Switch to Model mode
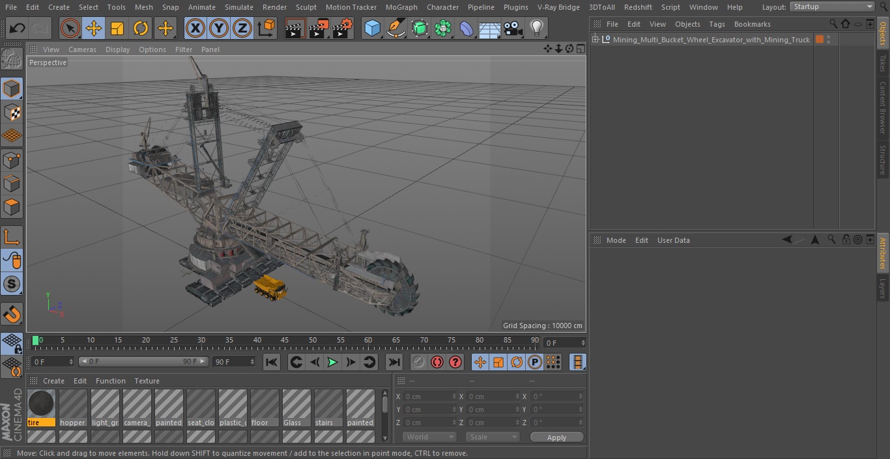 [12, 89]
